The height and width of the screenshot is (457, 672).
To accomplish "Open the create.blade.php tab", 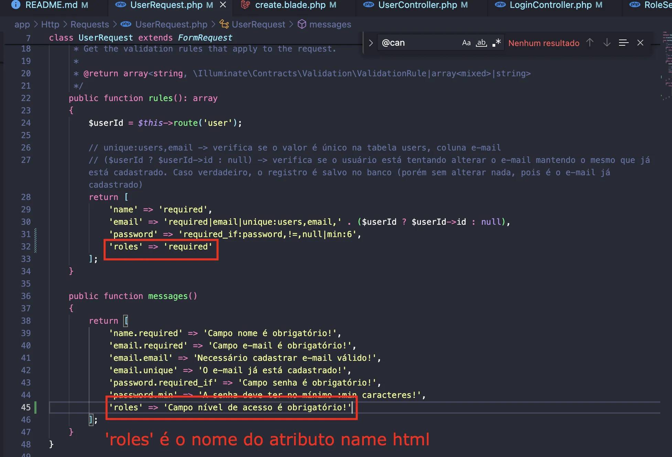I will pos(290,5).
